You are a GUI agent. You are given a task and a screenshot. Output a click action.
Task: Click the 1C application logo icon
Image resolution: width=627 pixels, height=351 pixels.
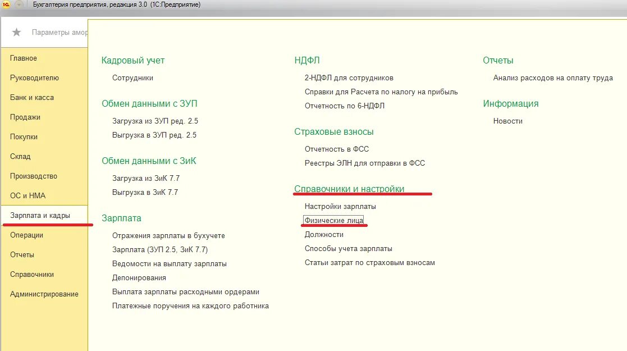tap(6, 4)
